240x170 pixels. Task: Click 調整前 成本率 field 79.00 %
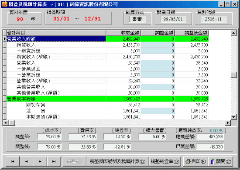coord(49,137)
